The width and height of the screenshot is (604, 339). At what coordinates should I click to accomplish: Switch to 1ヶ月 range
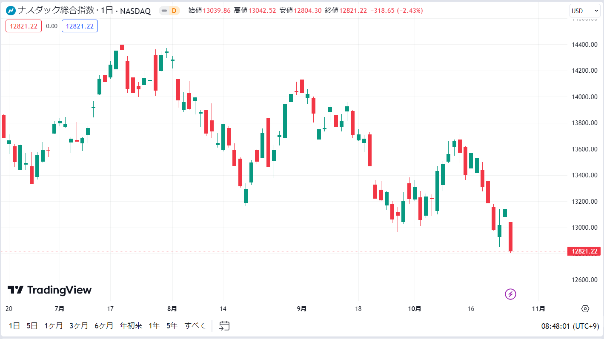tap(54, 326)
